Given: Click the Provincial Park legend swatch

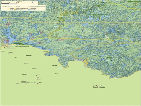Looking at the screenshot, I should (x=15, y=10).
